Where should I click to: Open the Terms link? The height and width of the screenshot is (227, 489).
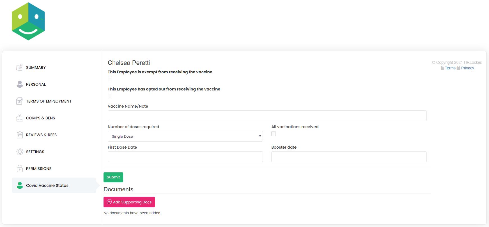pyautogui.click(x=450, y=68)
